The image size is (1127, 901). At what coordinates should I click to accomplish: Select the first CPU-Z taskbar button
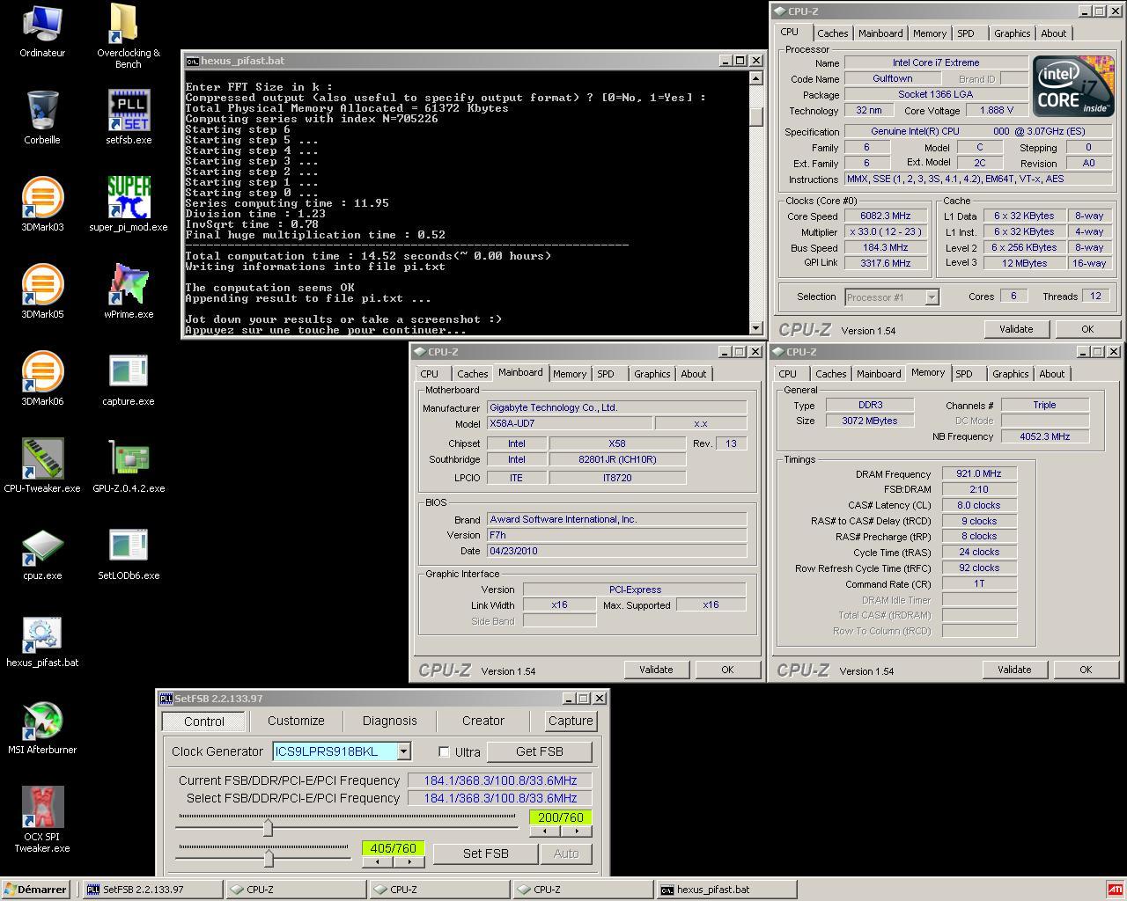click(x=296, y=890)
